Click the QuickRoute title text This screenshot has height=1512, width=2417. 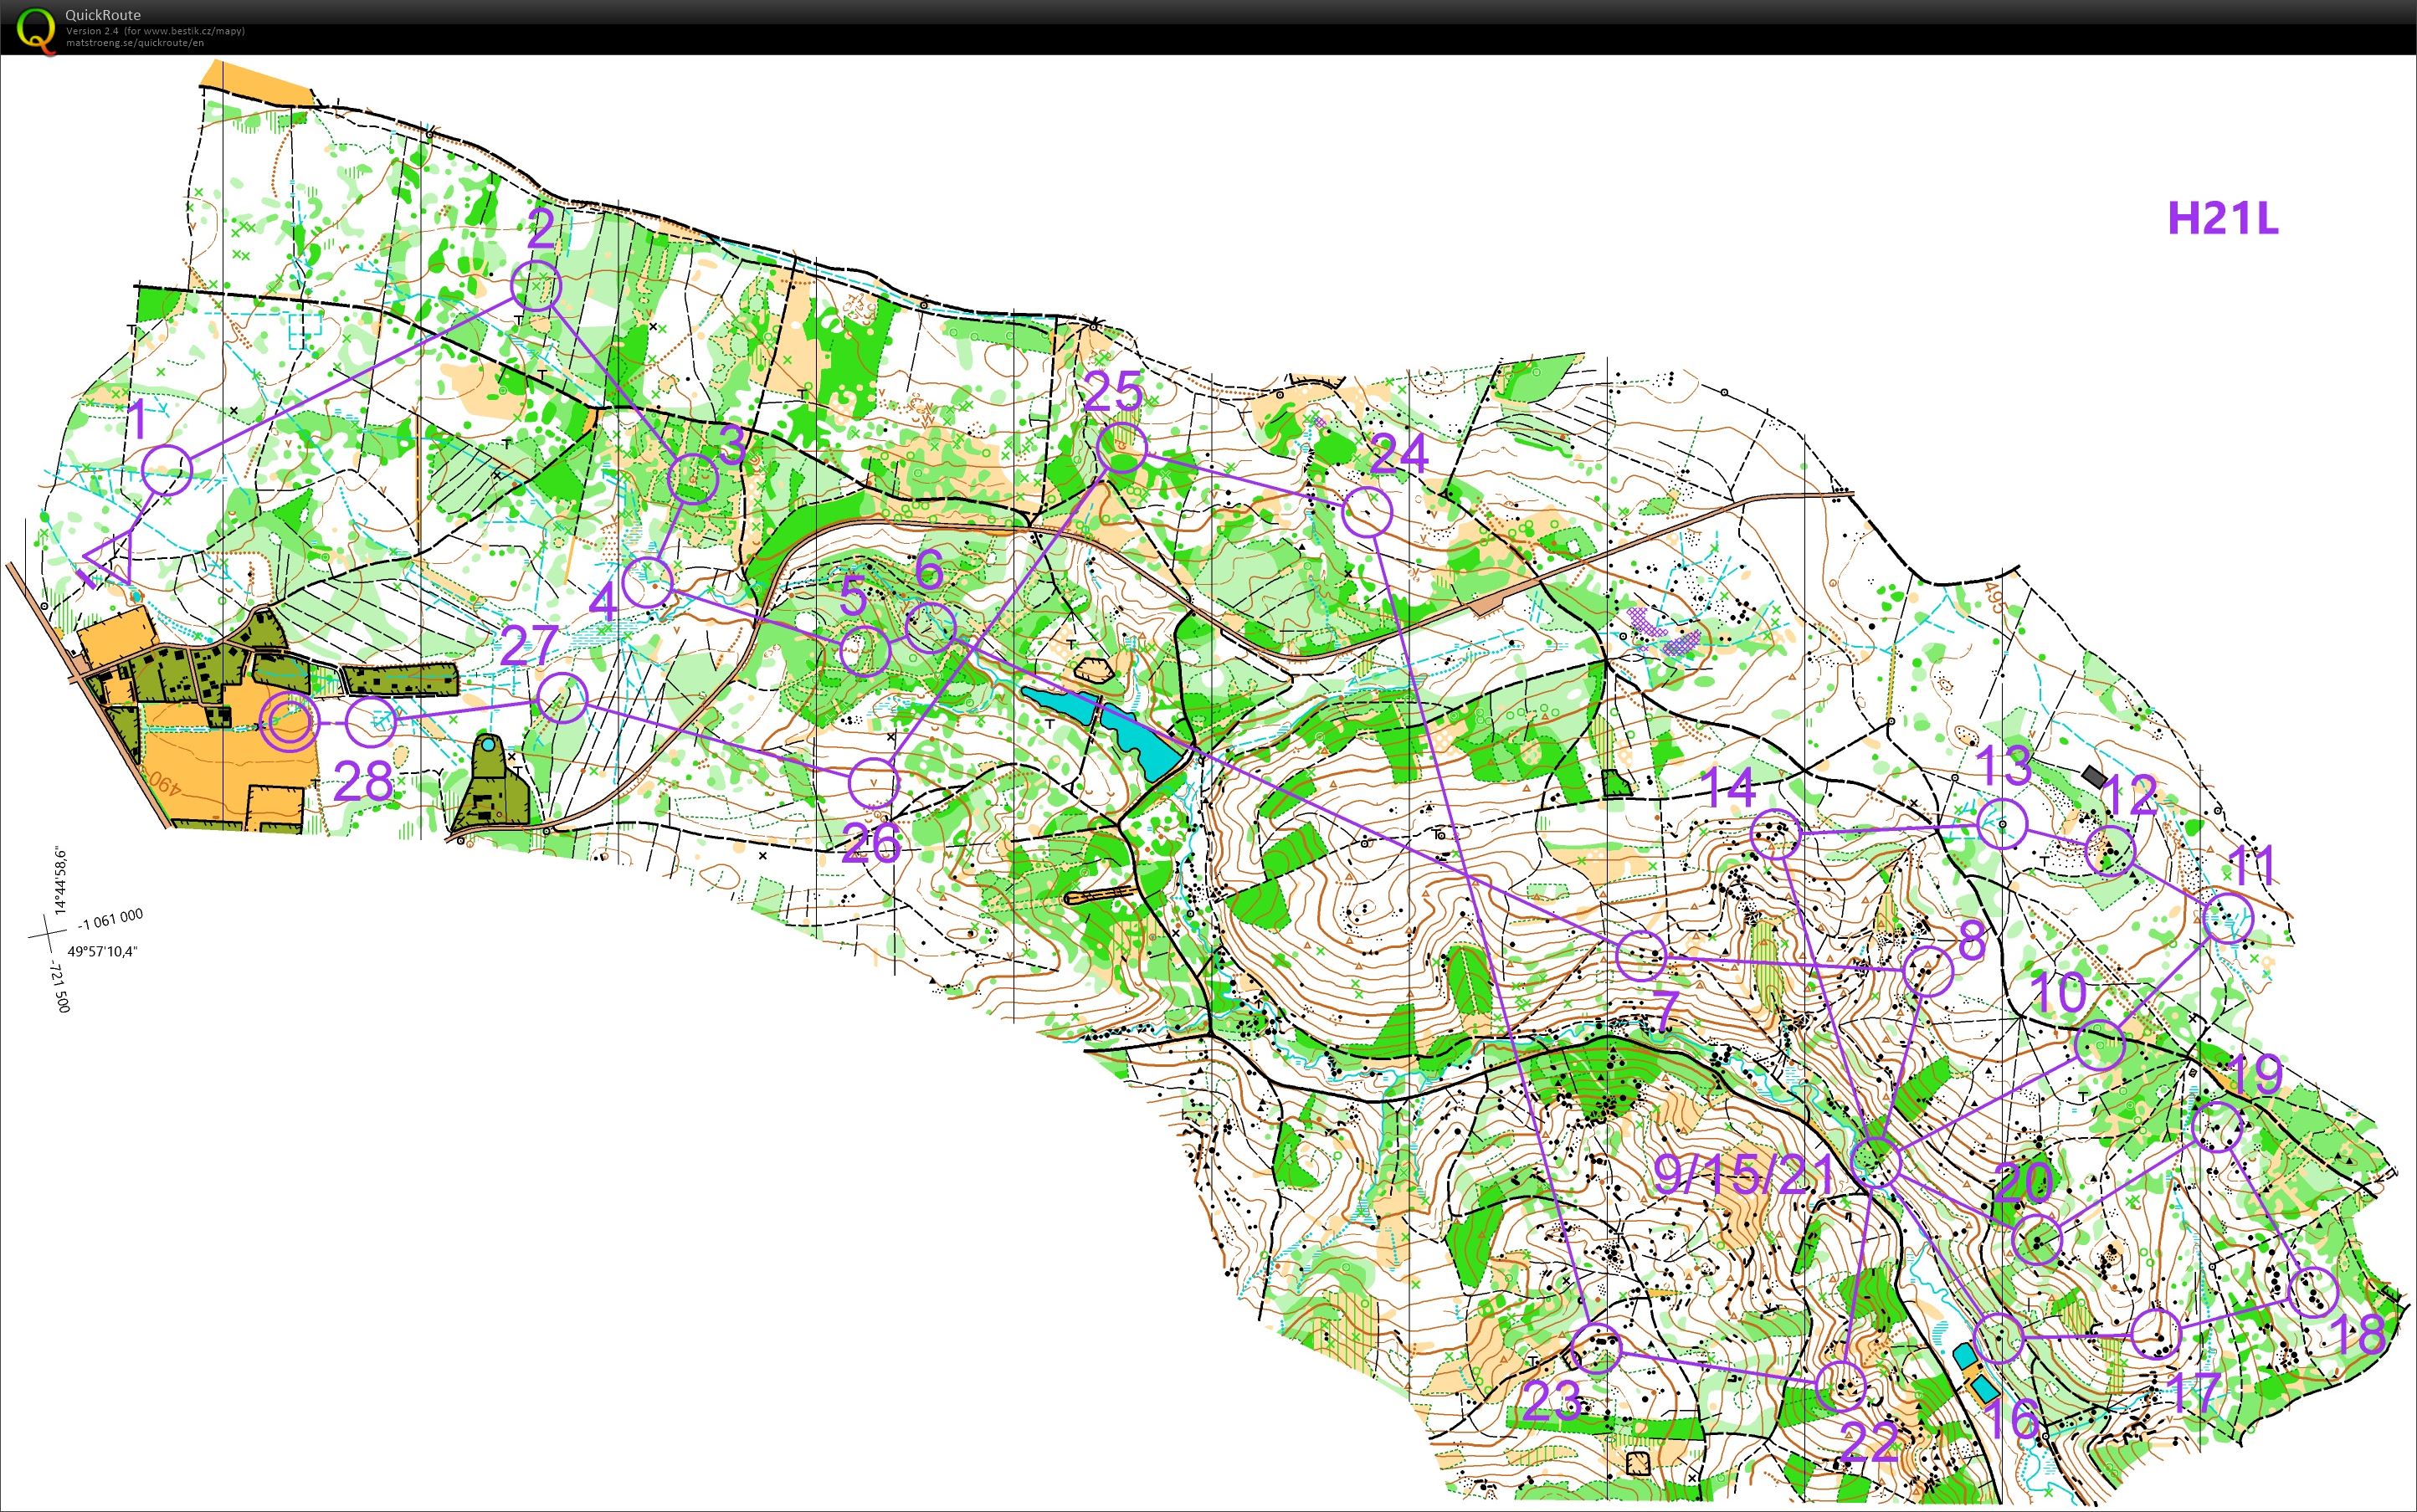coord(102,15)
